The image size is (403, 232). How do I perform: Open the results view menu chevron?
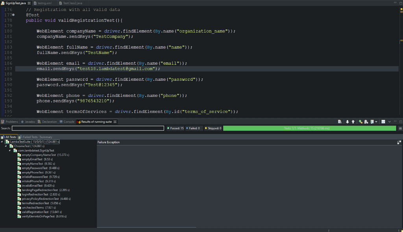point(390,122)
